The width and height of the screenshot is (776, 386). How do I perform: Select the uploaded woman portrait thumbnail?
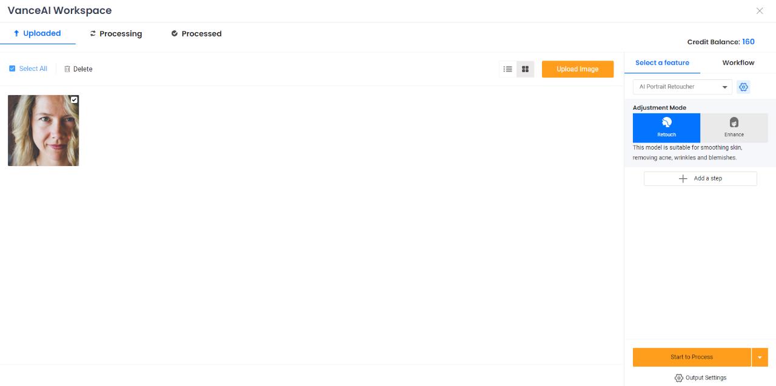43,130
